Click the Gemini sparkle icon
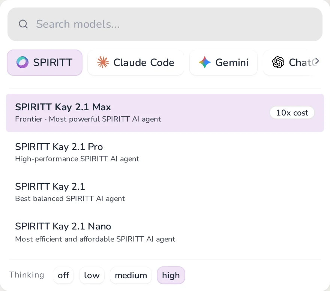The width and height of the screenshot is (330, 291). click(x=205, y=62)
